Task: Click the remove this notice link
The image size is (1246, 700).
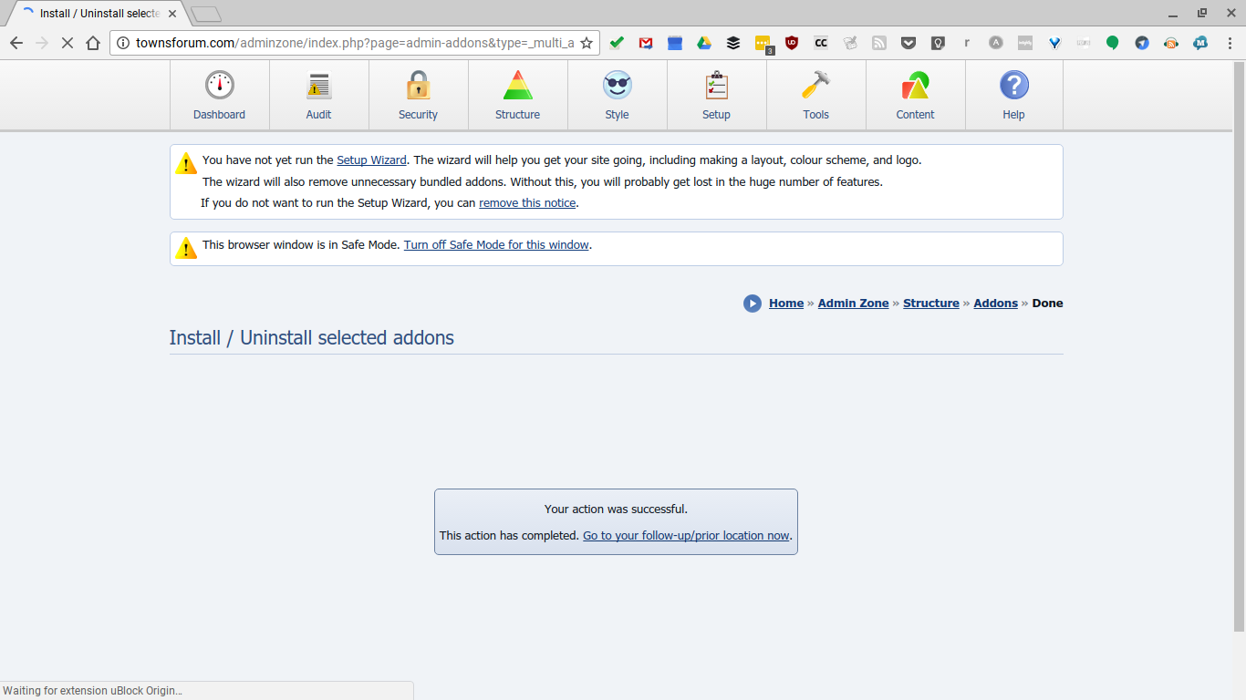Action: (527, 203)
